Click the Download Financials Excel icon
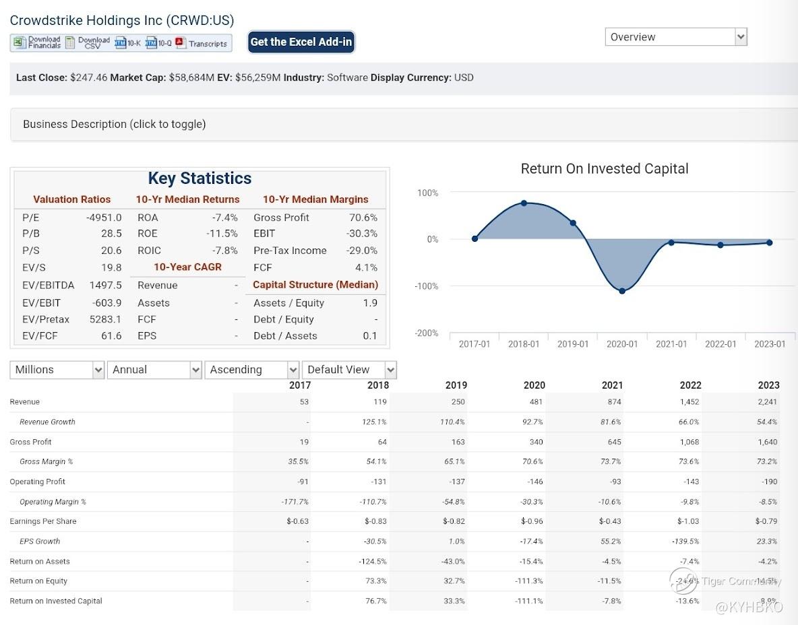Viewport: 798px width, 625px height. coord(18,43)
